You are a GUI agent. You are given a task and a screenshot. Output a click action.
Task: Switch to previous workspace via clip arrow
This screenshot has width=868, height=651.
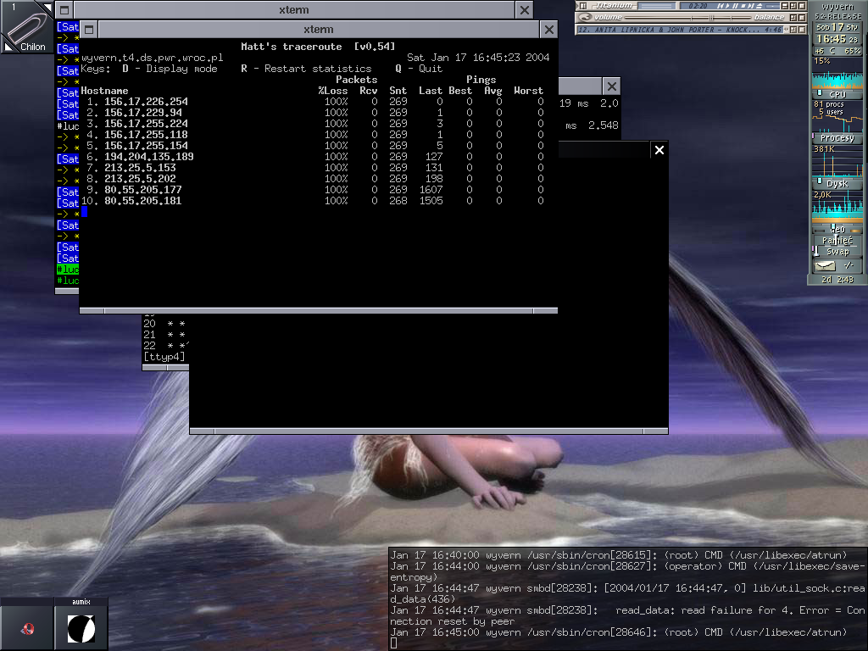[x=7, y=47]
